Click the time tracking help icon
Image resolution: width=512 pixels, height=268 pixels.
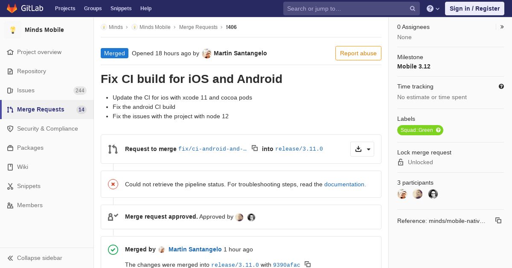tap(501, 86)
